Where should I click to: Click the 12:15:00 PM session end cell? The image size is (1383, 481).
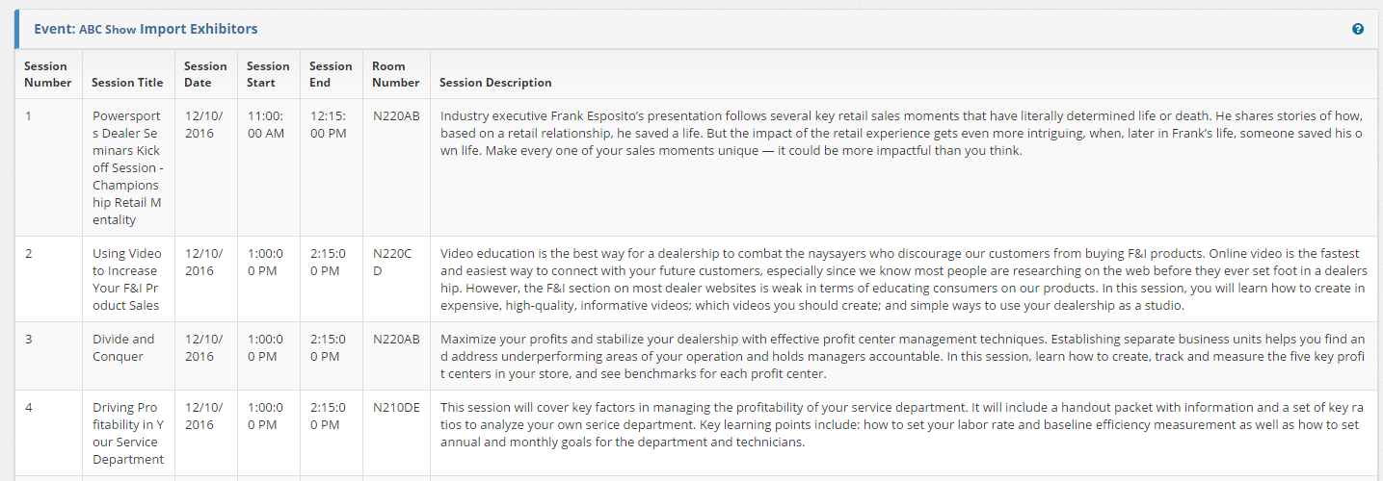coord(329,124)
